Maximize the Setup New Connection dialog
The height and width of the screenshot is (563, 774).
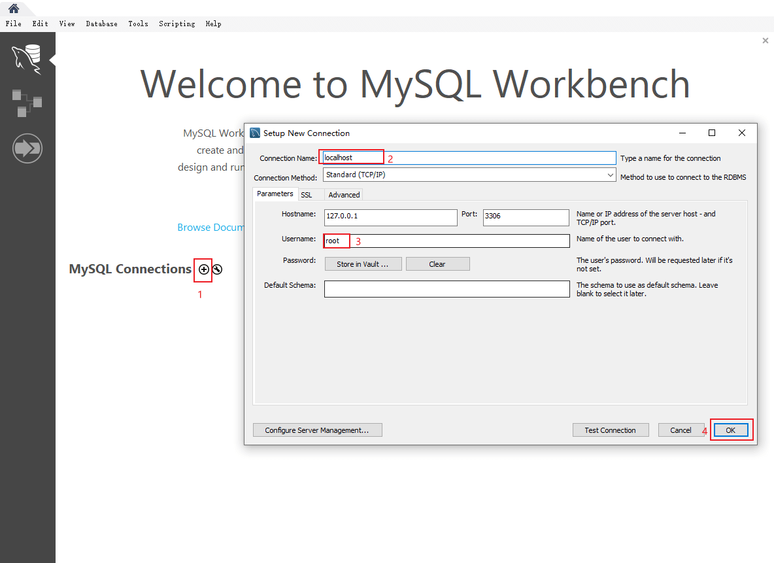(712, 133)
